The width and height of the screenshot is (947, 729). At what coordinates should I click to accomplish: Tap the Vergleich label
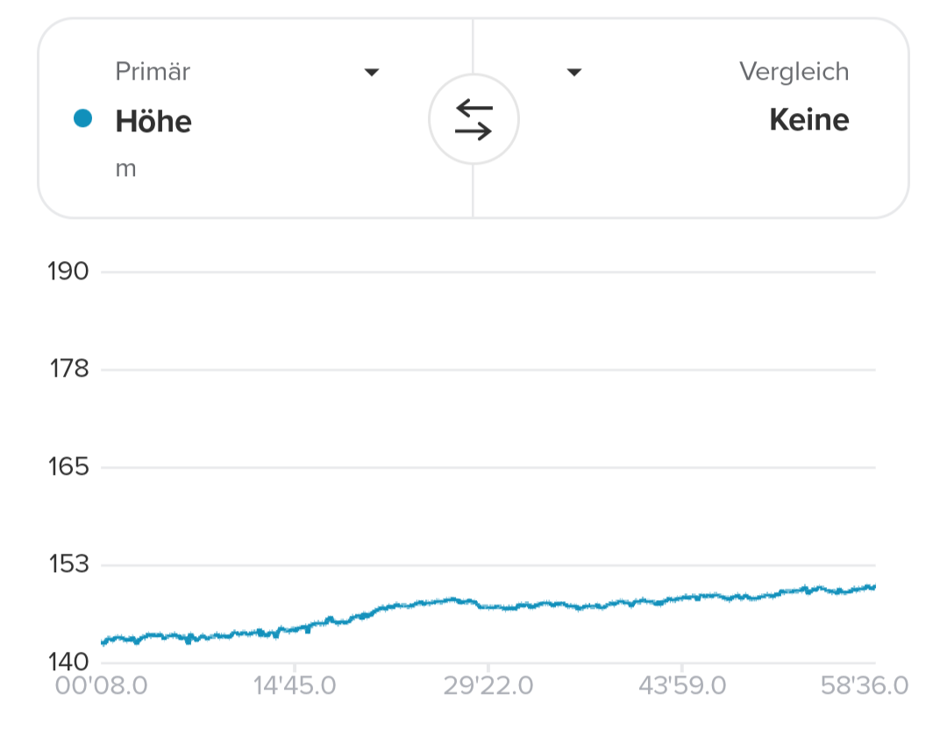(x=794, y=72)
